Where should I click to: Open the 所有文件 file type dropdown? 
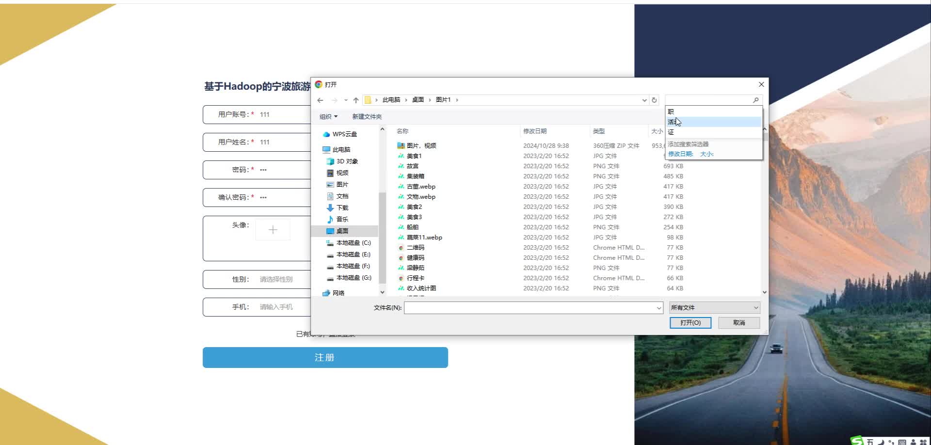pos(715,308)
